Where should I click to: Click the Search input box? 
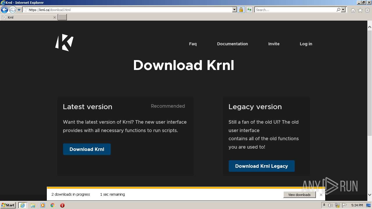click(295, 10)
